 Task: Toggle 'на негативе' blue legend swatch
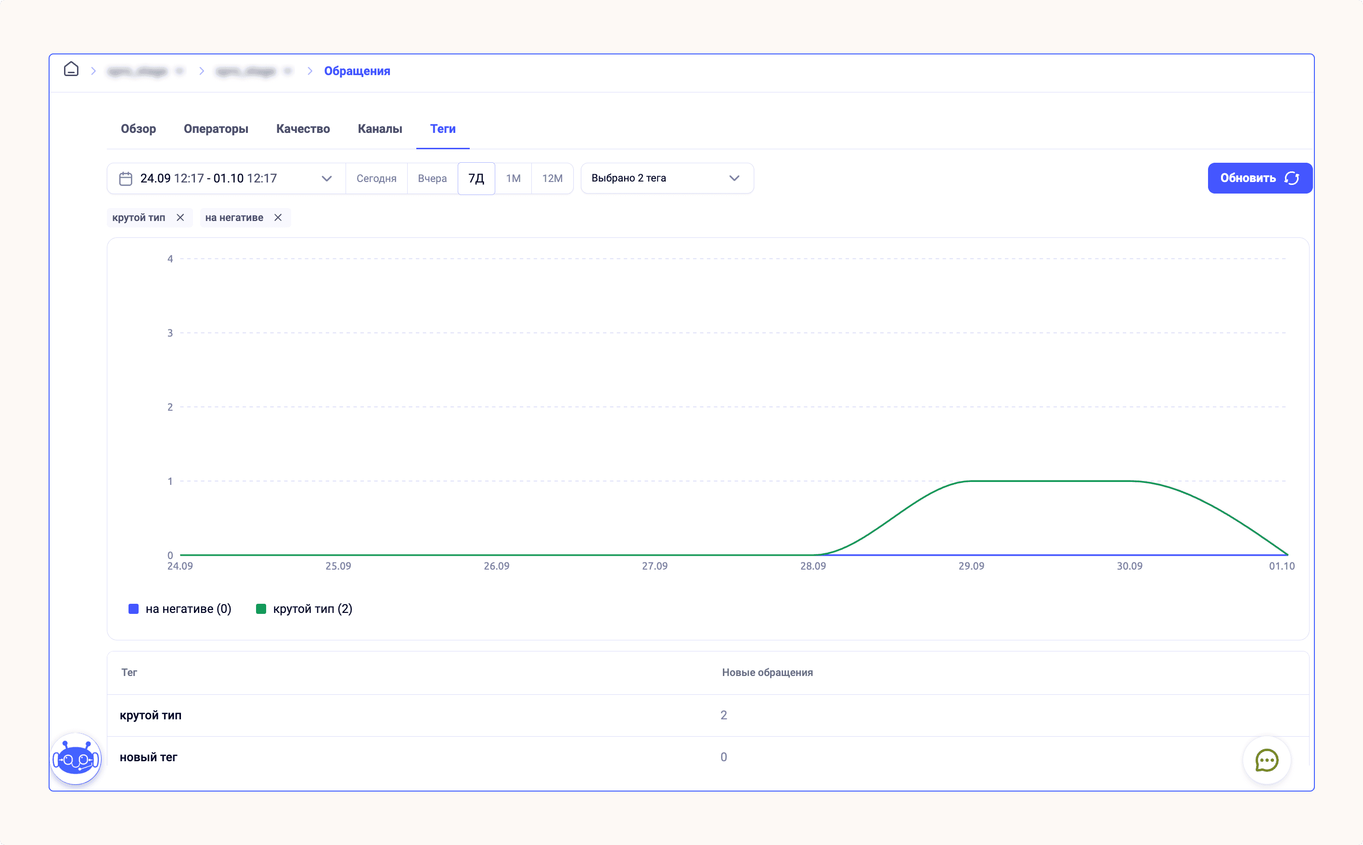(x=133, y=609)
